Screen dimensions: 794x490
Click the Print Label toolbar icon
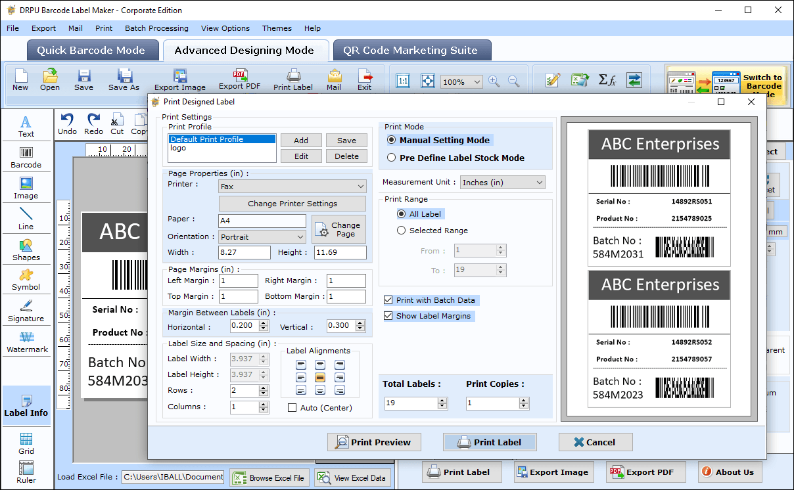click(293, 79)
